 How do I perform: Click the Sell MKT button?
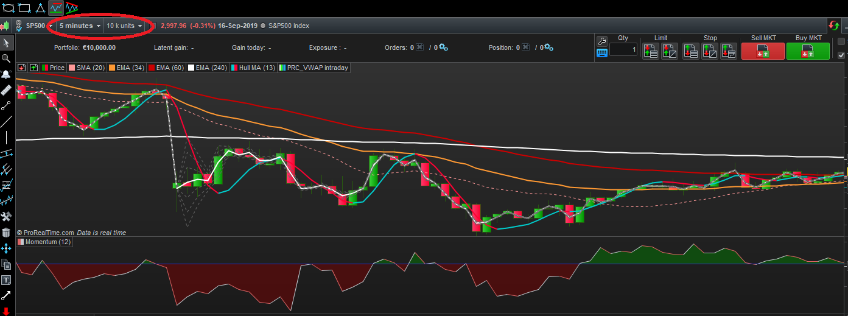(x=762, y=51)
